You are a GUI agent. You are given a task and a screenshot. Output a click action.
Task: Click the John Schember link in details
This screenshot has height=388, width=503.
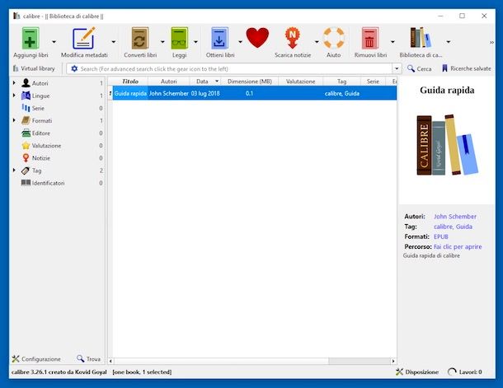(x=455, y=217)
